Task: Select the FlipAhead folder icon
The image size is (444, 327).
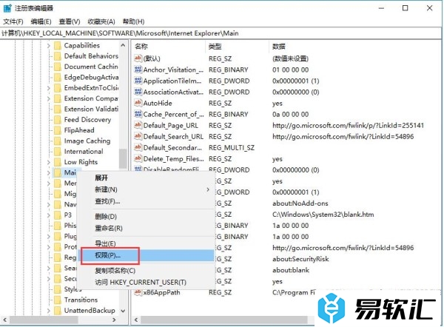Action: [58, 130]
